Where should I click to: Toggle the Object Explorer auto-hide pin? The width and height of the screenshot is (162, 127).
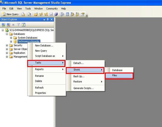point(48,19)
